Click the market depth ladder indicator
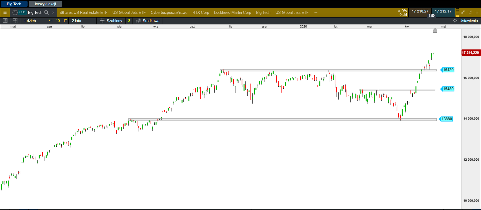 [x=457, y=12]
